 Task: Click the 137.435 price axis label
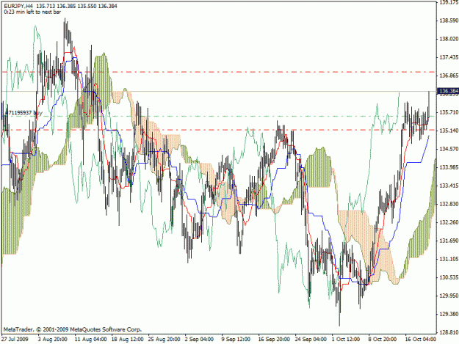click(x=449, y=57)
